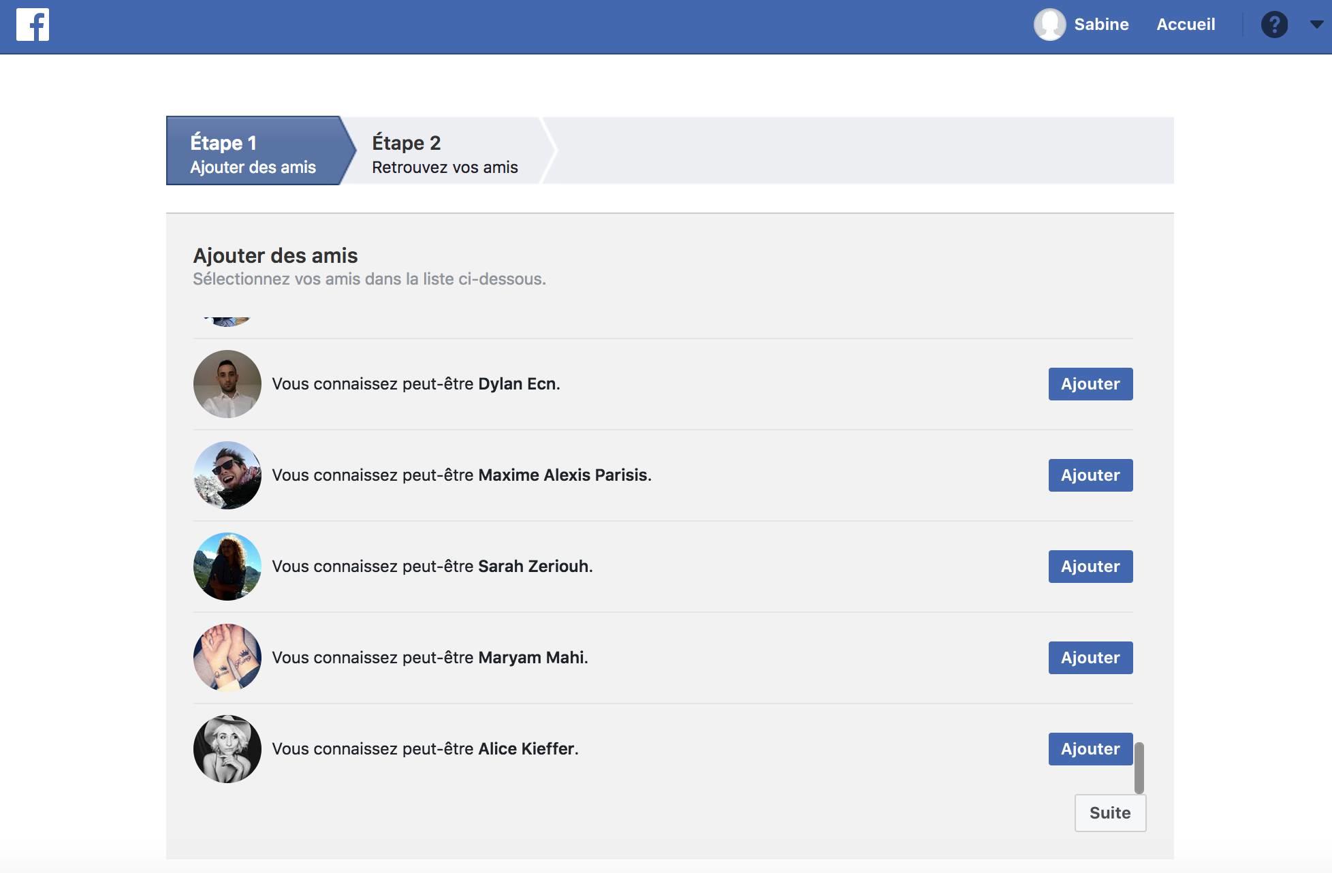Click Ajouter beside Alice Kieffer
Viewport: 1332px width, 873px height.
(1090, 749)
